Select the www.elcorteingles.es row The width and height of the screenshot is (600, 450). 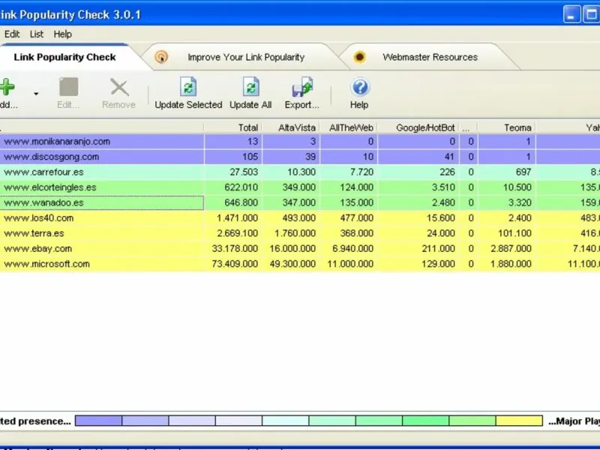coord(300,187)
